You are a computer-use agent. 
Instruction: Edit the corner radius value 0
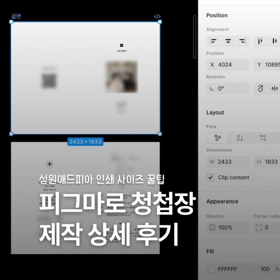point(267,227)
